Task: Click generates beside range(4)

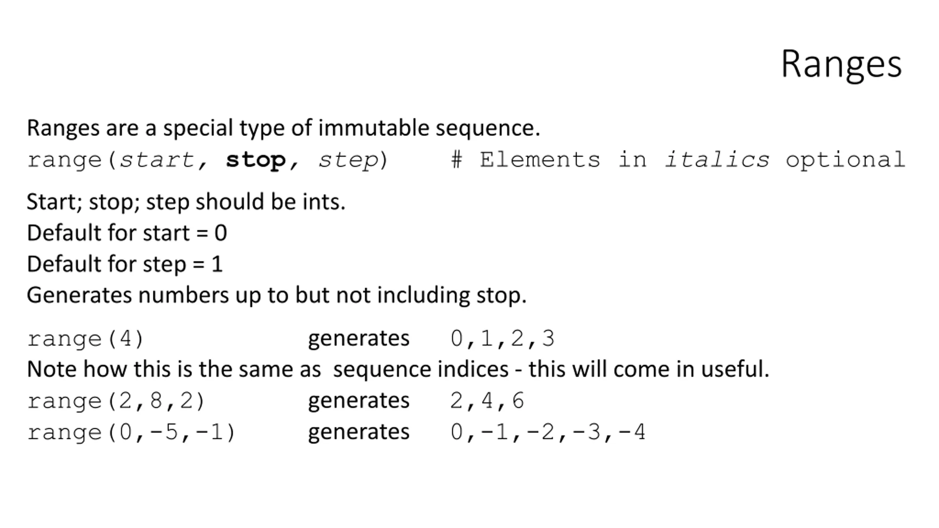Action: coord(358,339)
